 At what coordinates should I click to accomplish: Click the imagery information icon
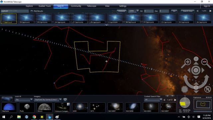click(x=65, y=100)
